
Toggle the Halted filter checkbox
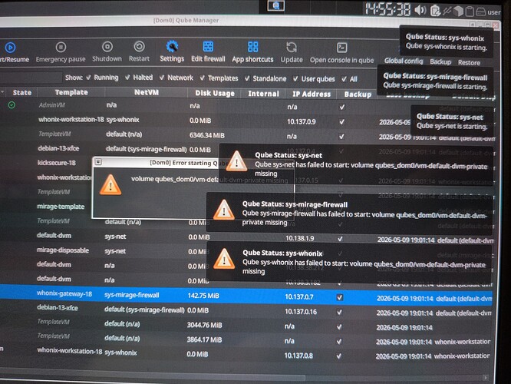pyautogui.click(x=127, y=78)
